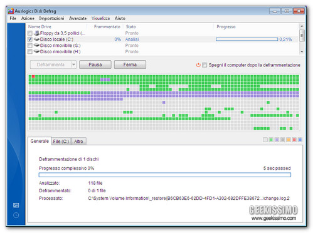This screenshot has height=233, width=313.
Task: Open the File menu
Action: 13,18
